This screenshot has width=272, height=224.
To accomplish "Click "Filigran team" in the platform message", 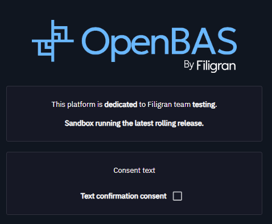I will pos(169,105).
